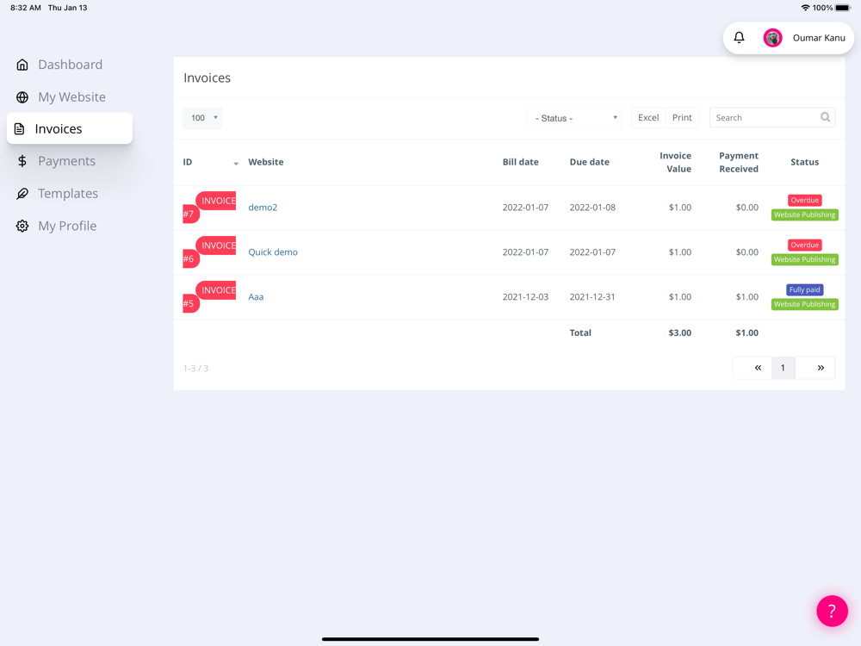Click the Invoices page heading
This screenshot has height=646, width=861.
(x=207, y=78)
